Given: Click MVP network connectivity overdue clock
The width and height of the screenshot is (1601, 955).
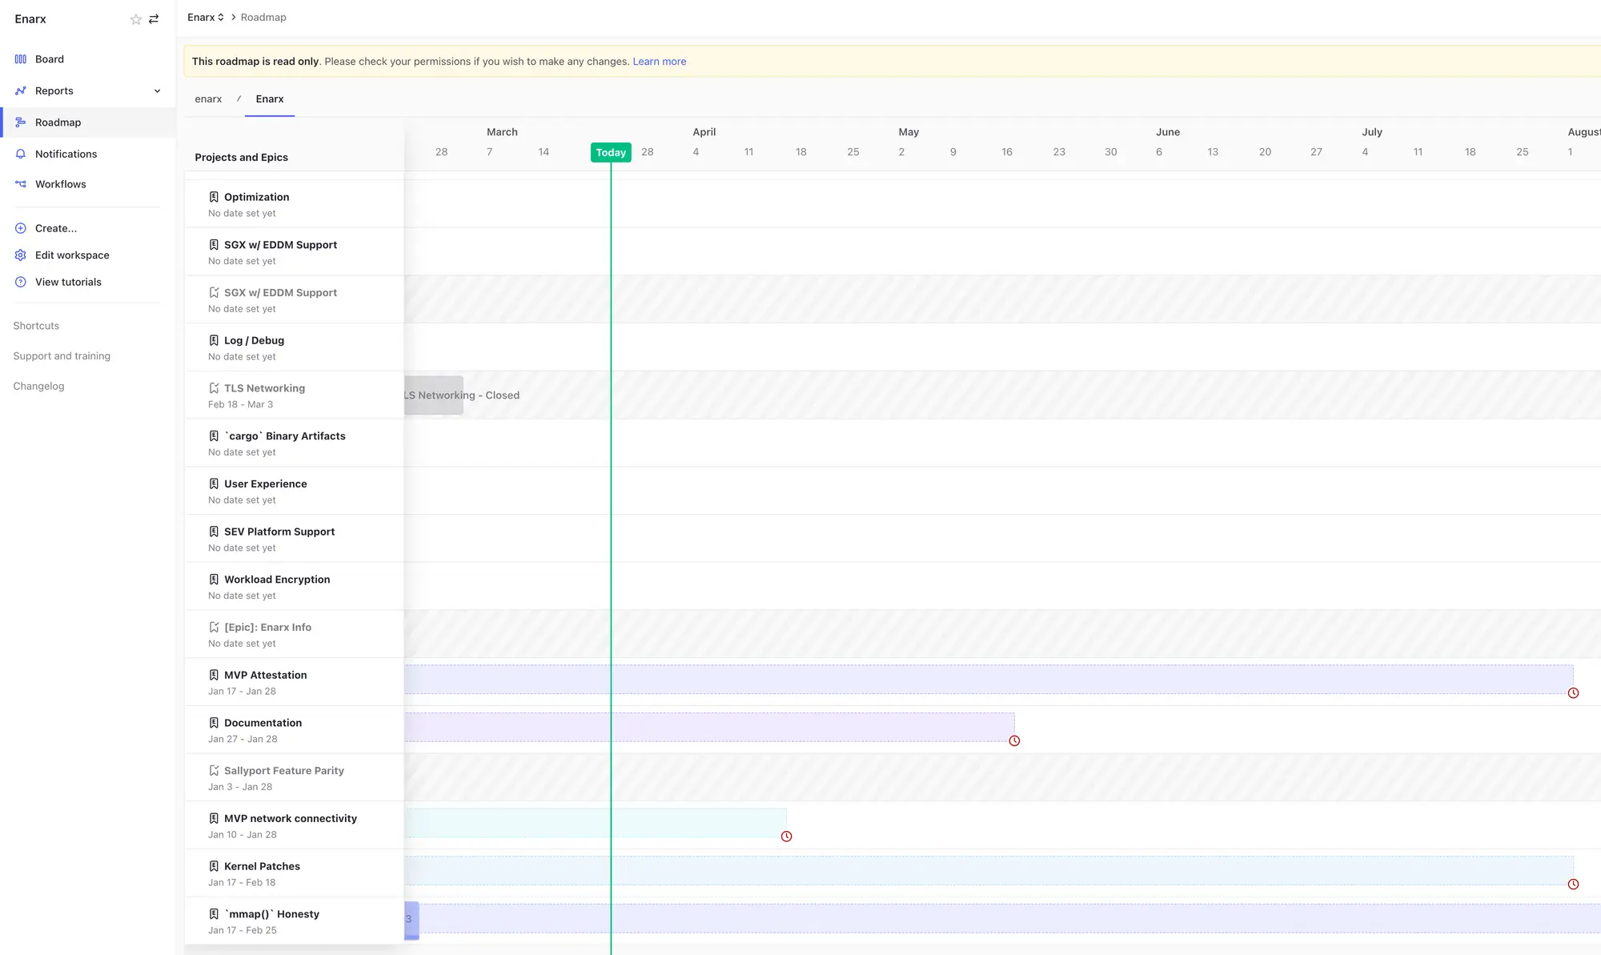Looking at the screenshot, I should (786, 837).
